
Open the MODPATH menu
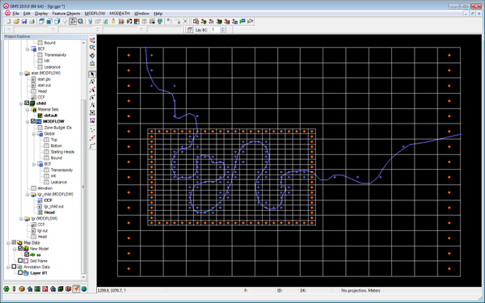pyautogui.click(x=120, y=13)
